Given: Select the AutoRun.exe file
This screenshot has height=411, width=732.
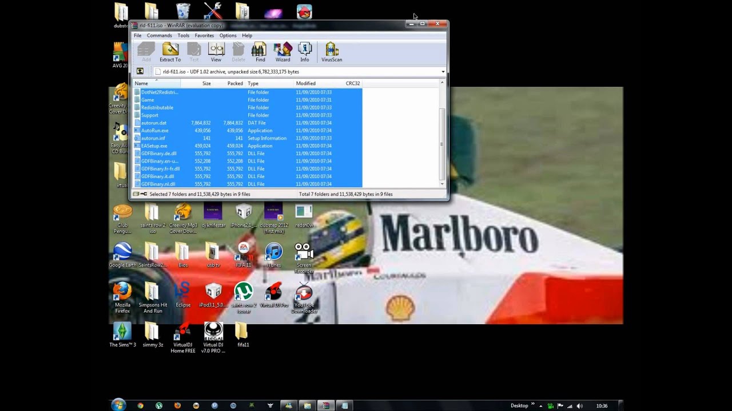Looking at the screenshot, I should 248,131.
